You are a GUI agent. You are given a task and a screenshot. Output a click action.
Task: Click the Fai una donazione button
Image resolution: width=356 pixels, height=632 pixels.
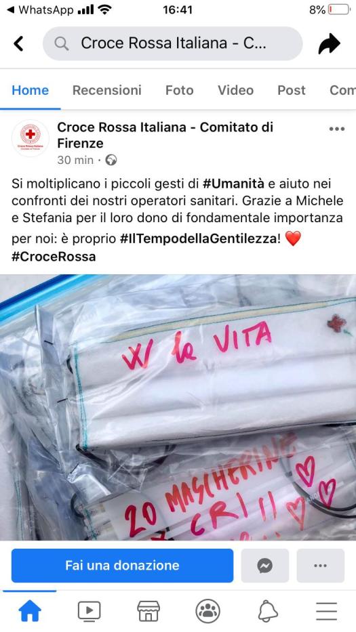tap(122, 566)
